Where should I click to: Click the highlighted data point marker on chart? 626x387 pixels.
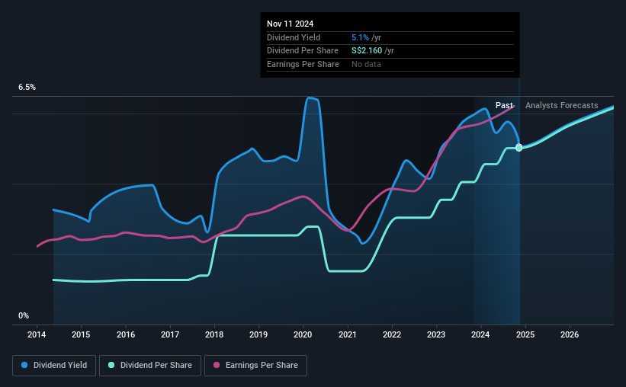point(518,148)
